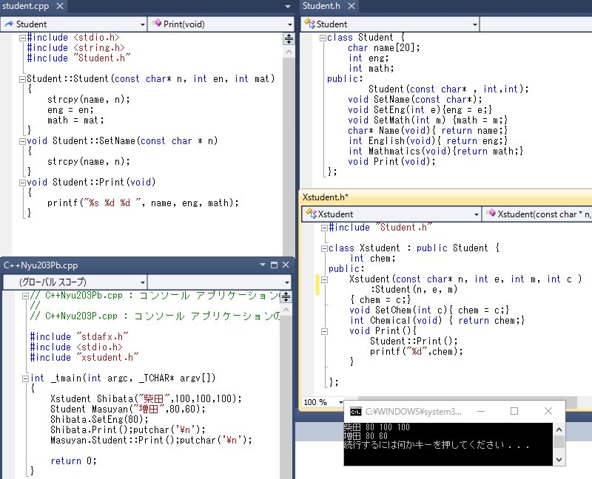Image resolution: width=592 pixels, height=479 pixels.
Task: Maximize the C++Nyu203Pb.cpp floating window
Action: (x=274, y=265)
